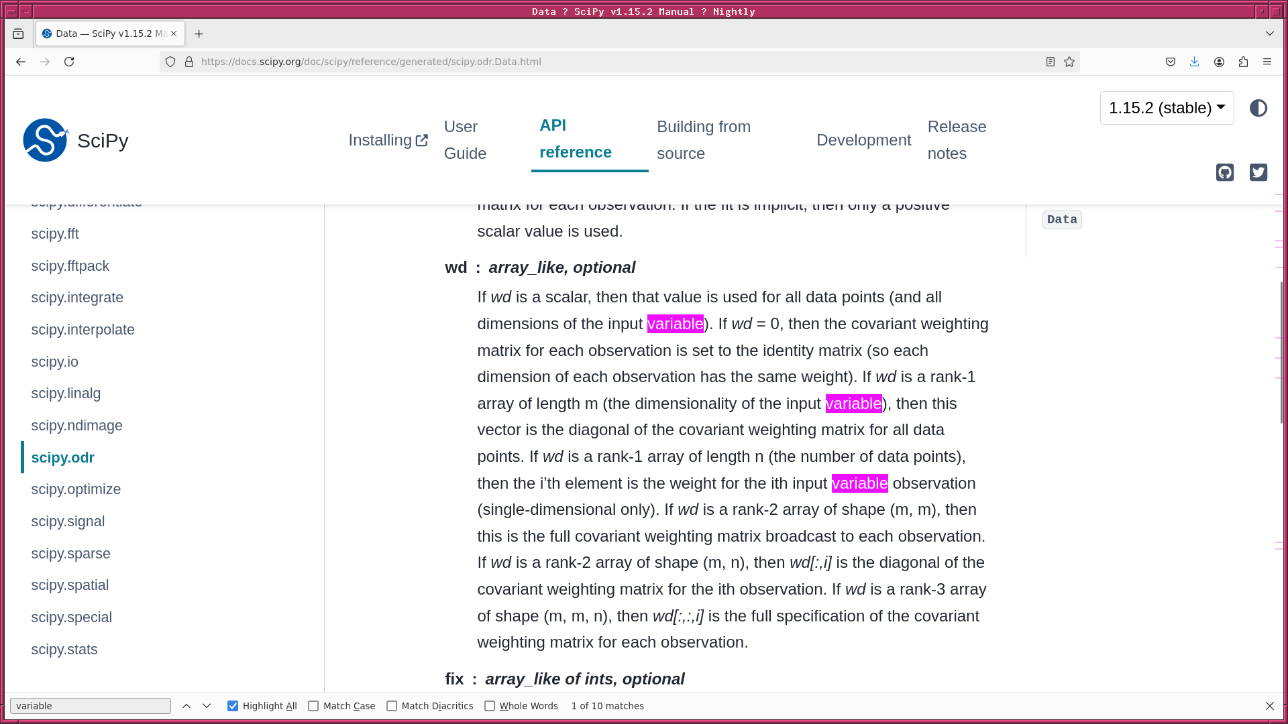Open the Twitter icon link
1288x724 pixels.
click(1258, 172)
